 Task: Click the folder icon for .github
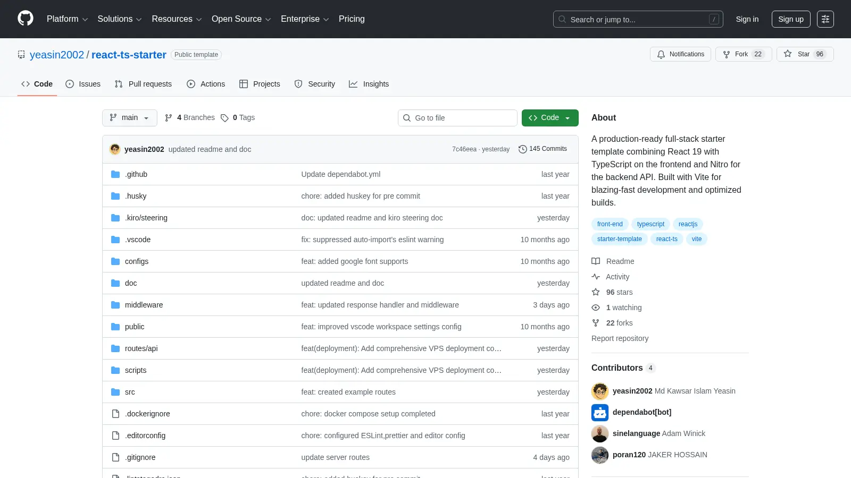click(x=115, y=174)
